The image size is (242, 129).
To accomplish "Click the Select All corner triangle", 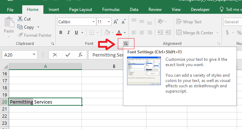I will point(6,67).
